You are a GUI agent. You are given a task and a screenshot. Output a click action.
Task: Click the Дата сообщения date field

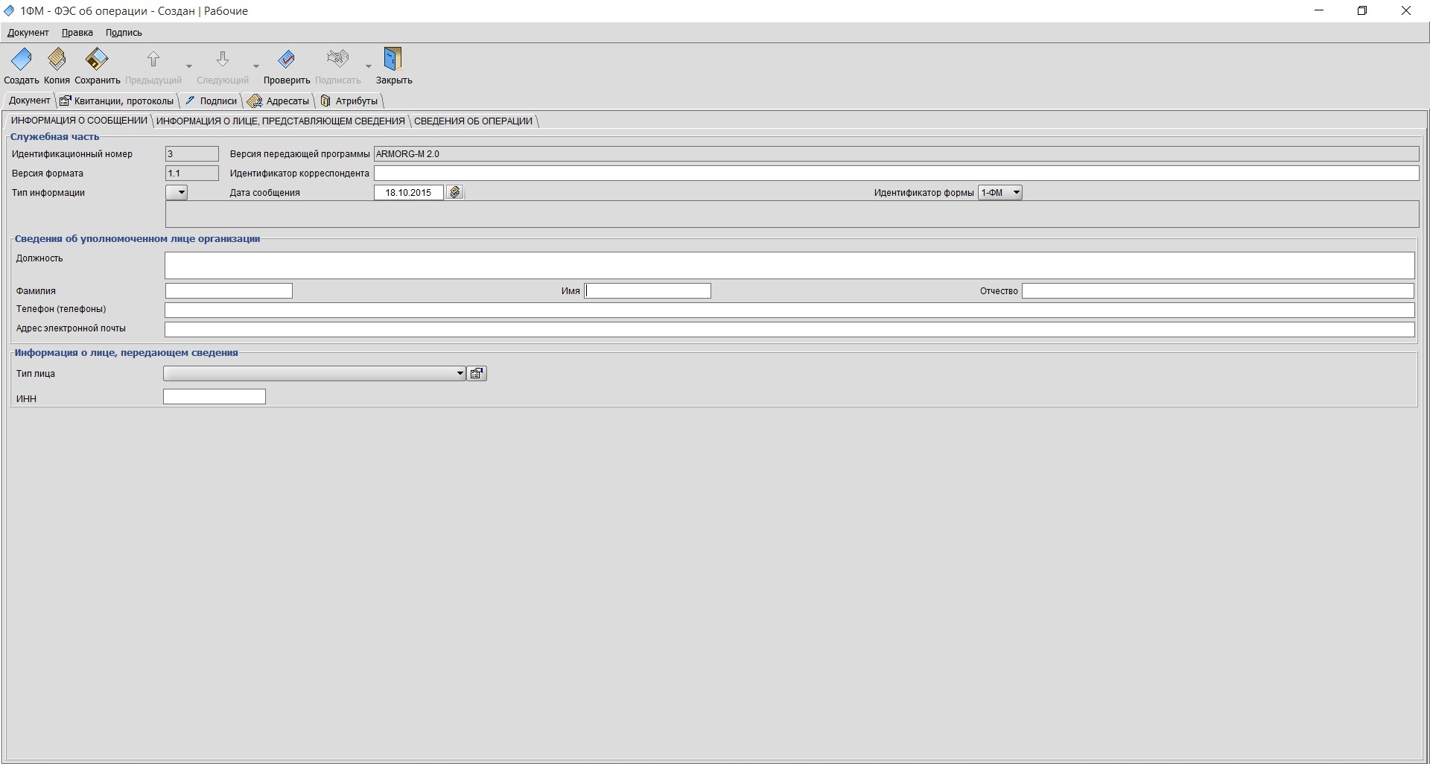pos(409,192)
